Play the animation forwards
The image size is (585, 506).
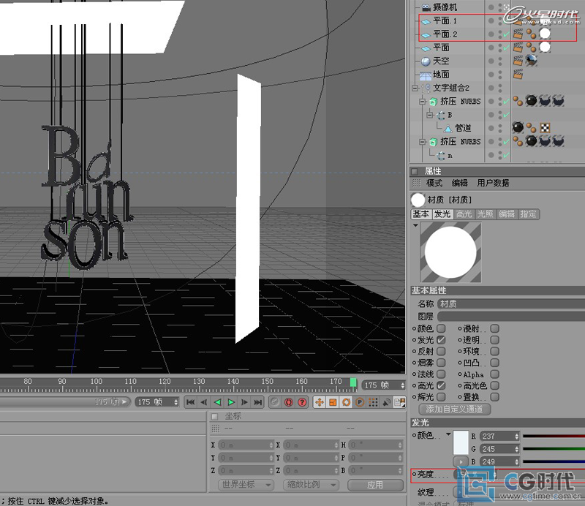pos(231,402)
